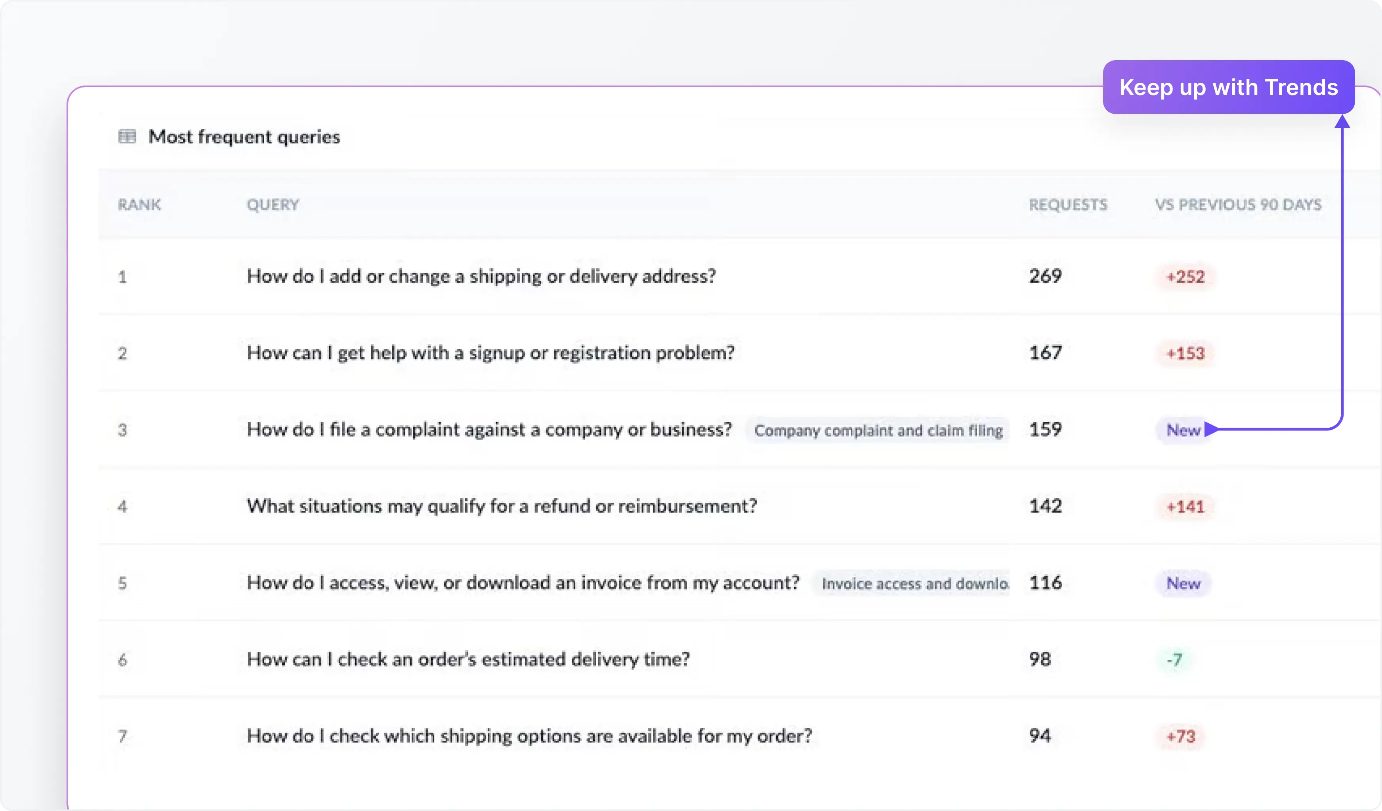
Task: Click the -7 trend badge
Action: coord(1174,660)
